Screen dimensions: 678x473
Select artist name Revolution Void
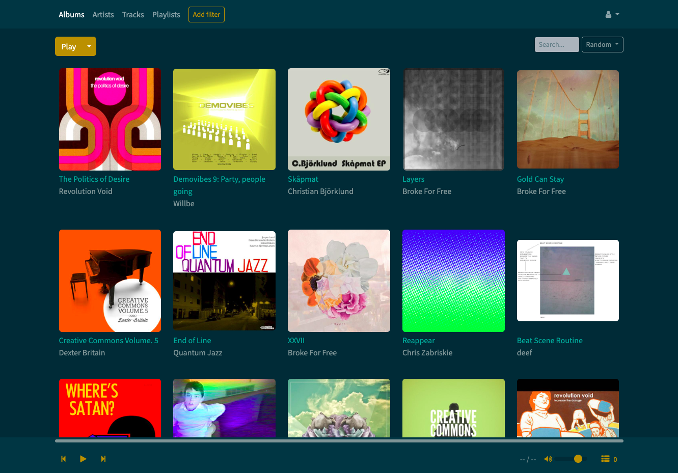tap(86, 191)
